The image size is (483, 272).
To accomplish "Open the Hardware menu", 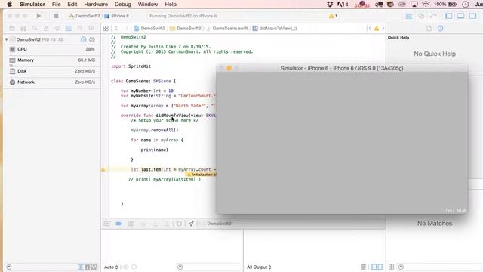I will coord(96,5).
